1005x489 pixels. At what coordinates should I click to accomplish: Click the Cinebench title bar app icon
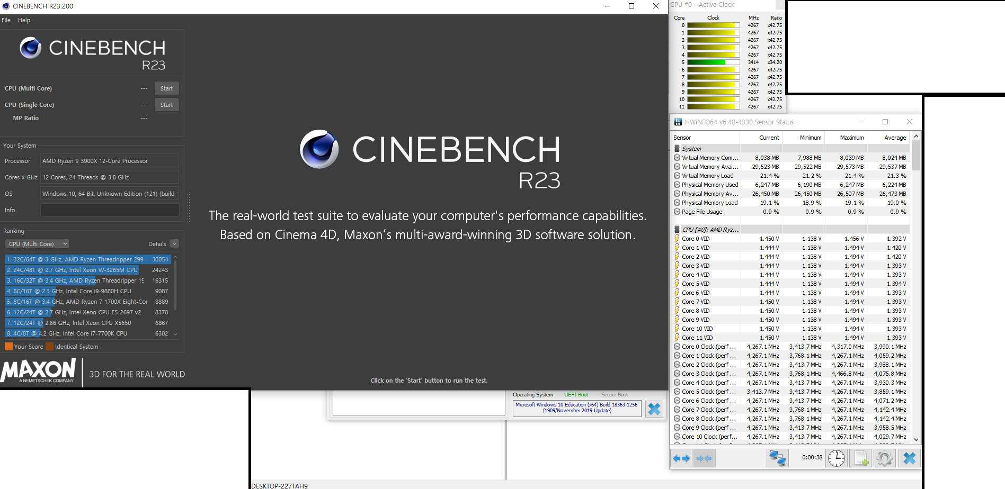coord(6,6)
